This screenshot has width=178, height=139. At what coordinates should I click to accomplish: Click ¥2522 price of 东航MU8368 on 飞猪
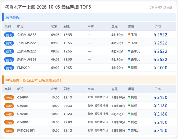tap(161, 35)
